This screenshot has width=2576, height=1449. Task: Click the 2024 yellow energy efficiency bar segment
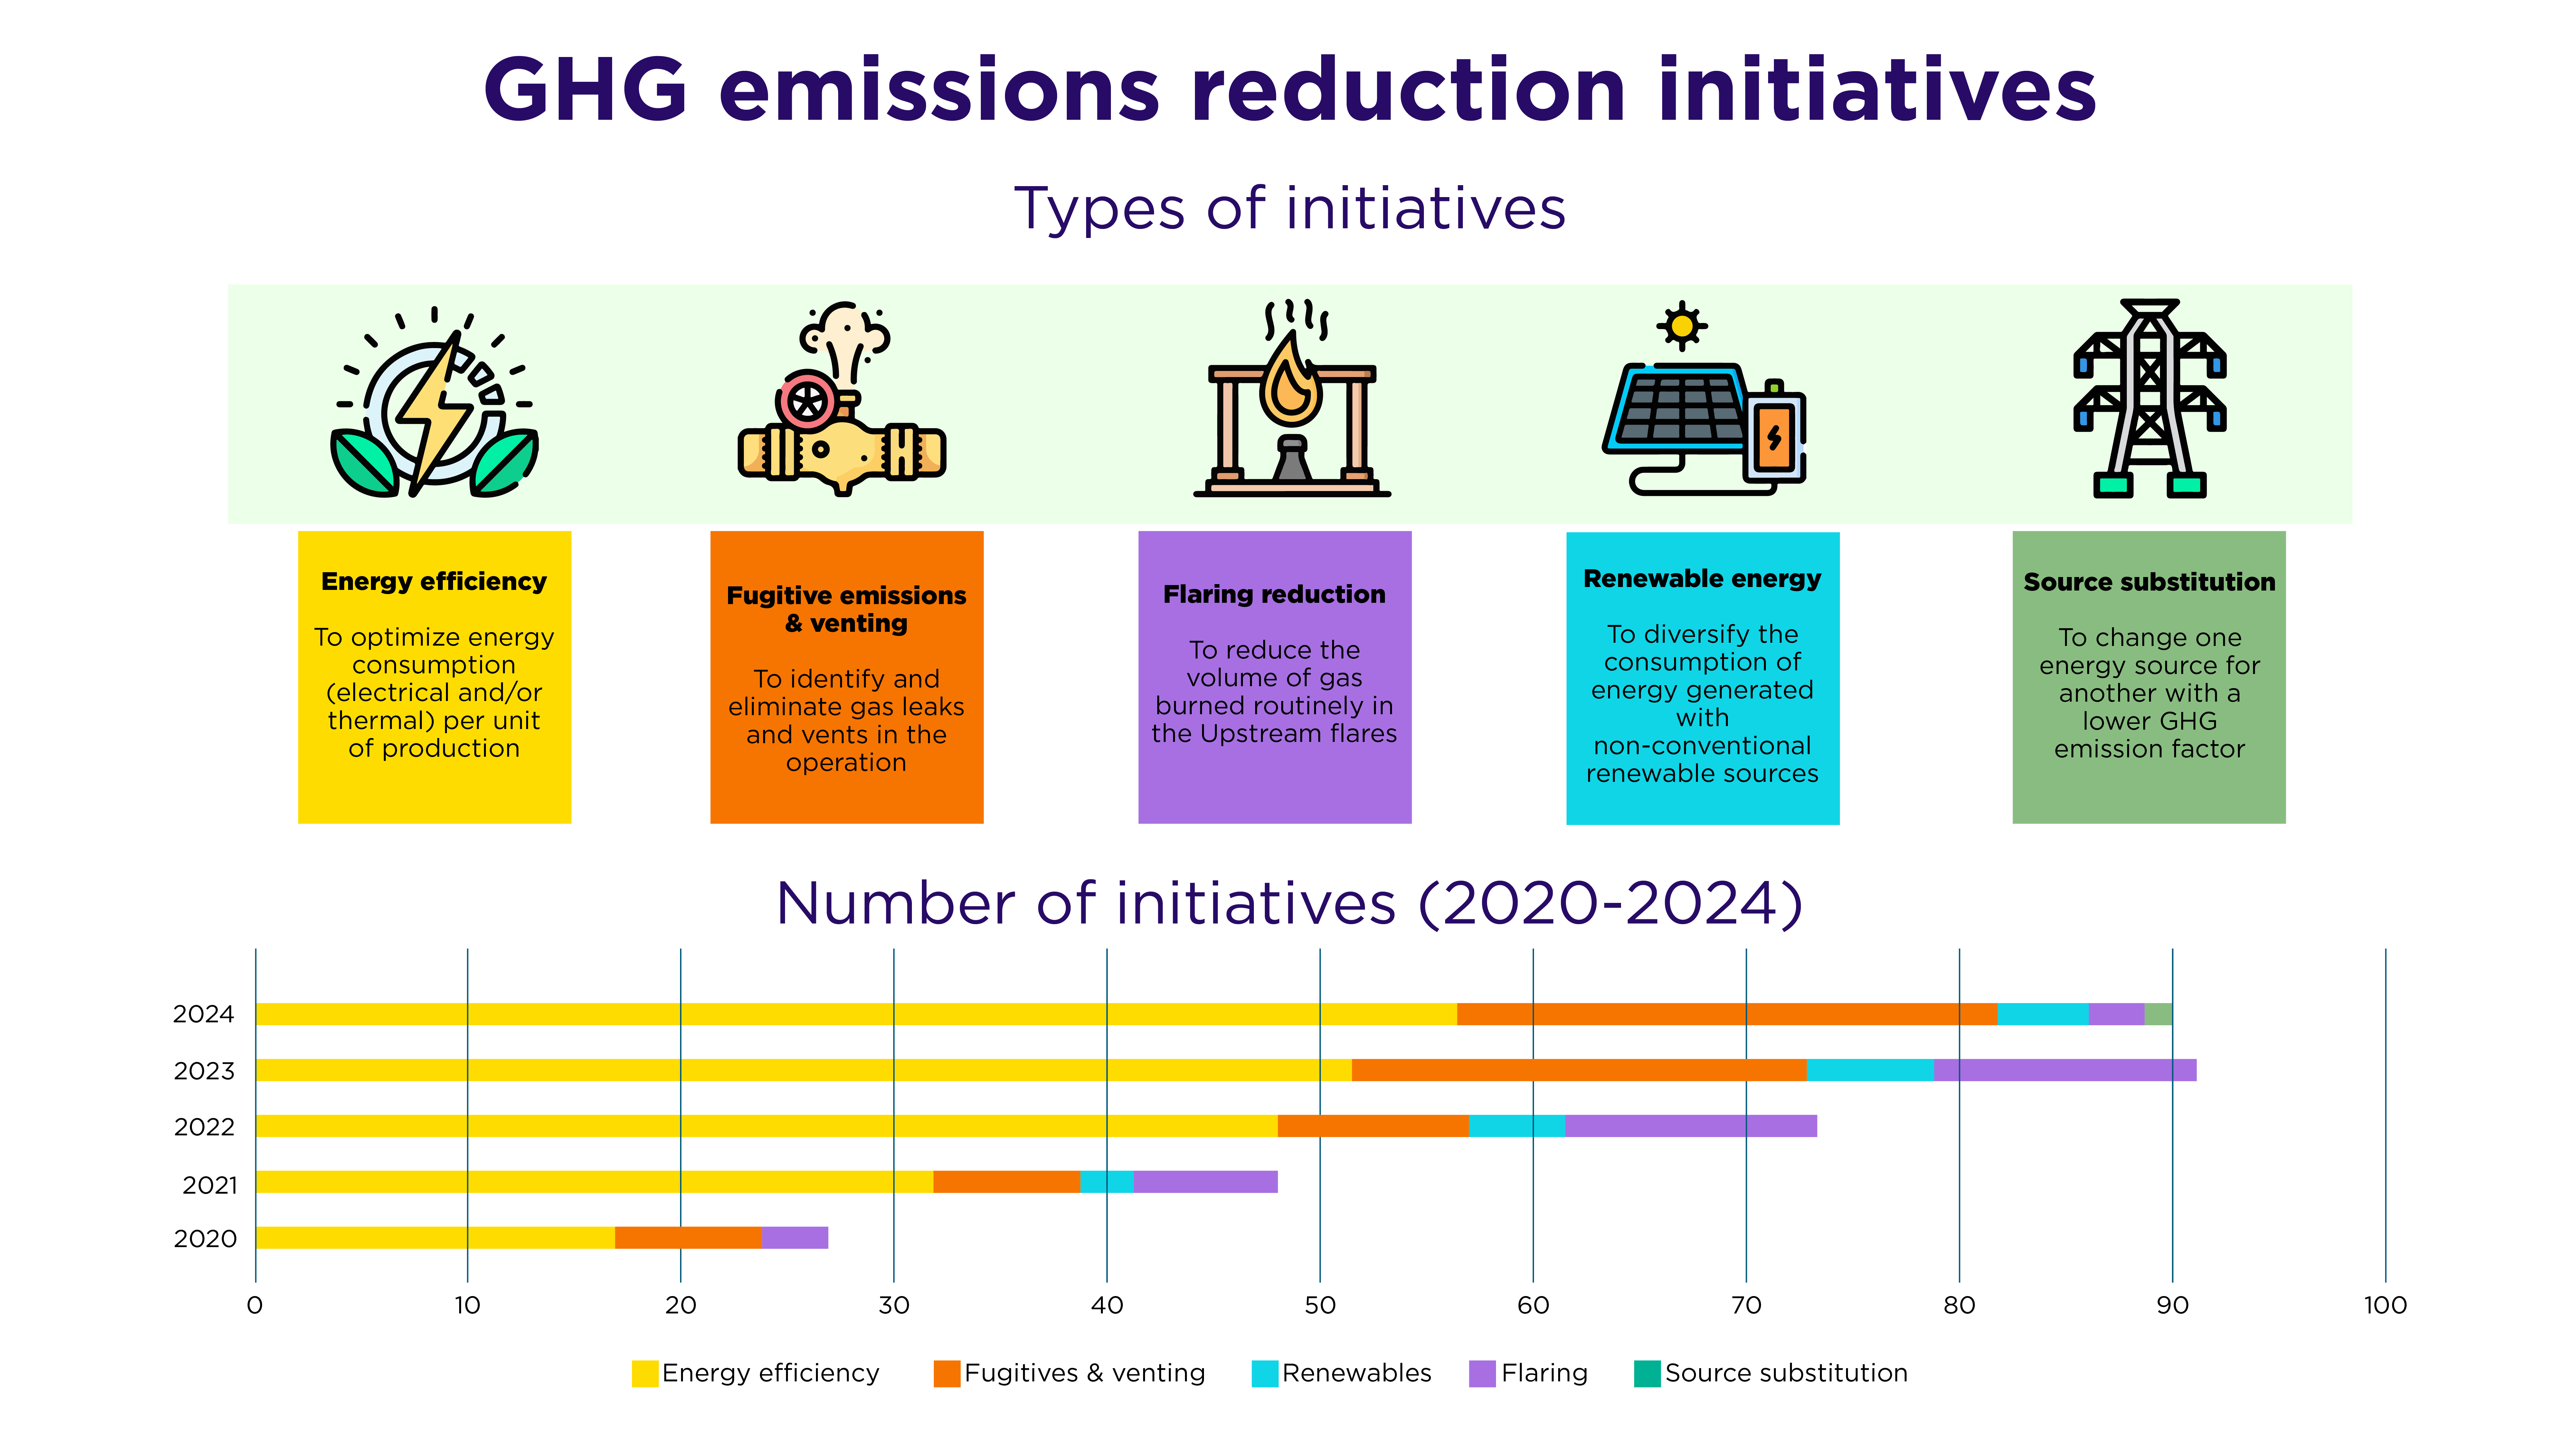tap(856, 1014)
